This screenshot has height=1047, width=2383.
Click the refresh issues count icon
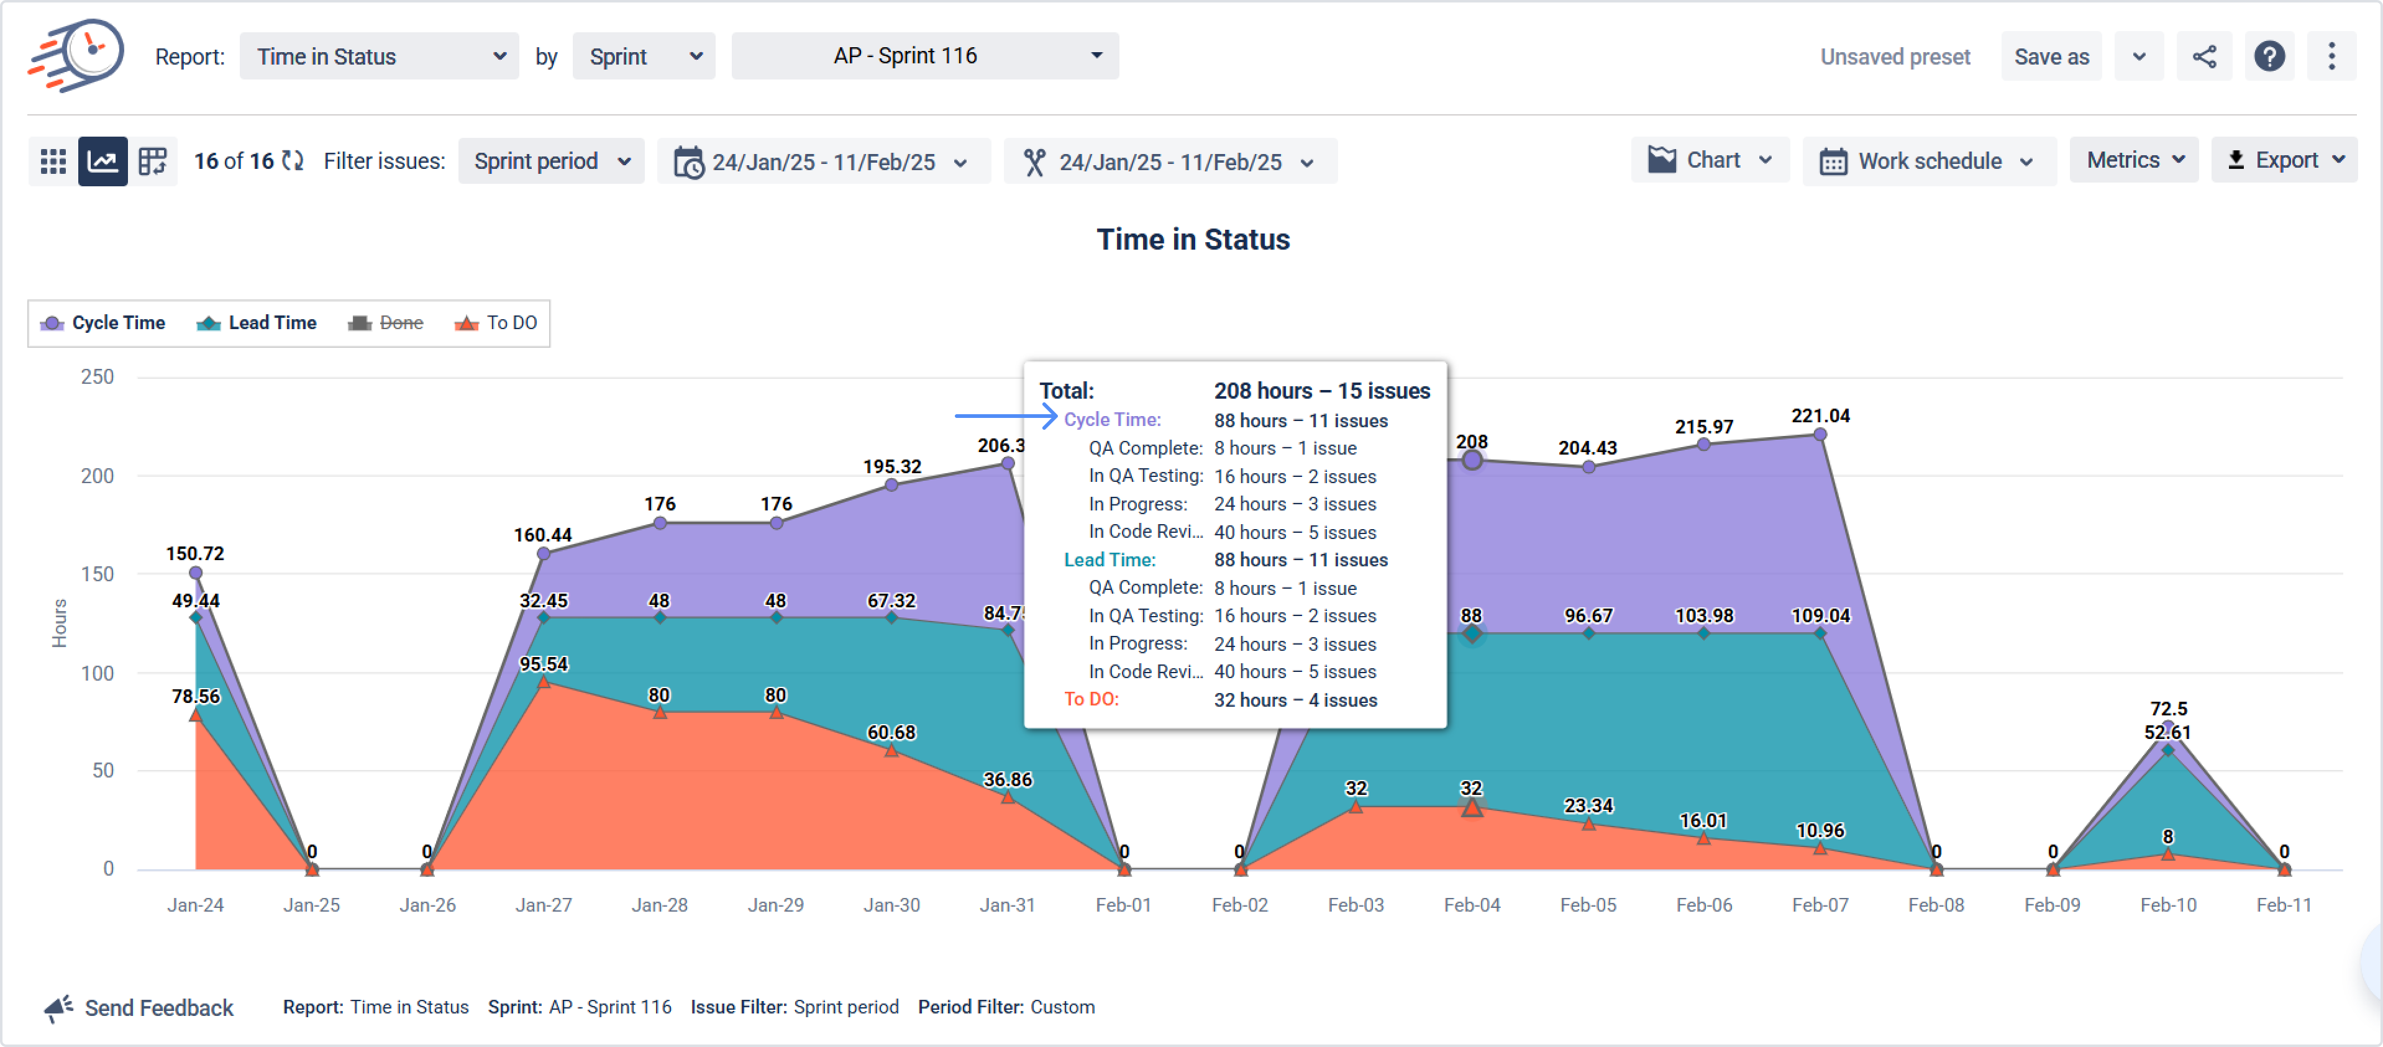pos(293,161)
